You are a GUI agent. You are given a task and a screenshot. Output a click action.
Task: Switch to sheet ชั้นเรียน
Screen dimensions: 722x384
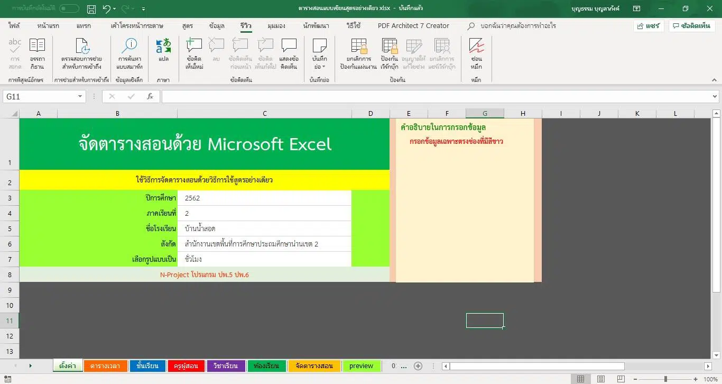click(x=147, y=366)
